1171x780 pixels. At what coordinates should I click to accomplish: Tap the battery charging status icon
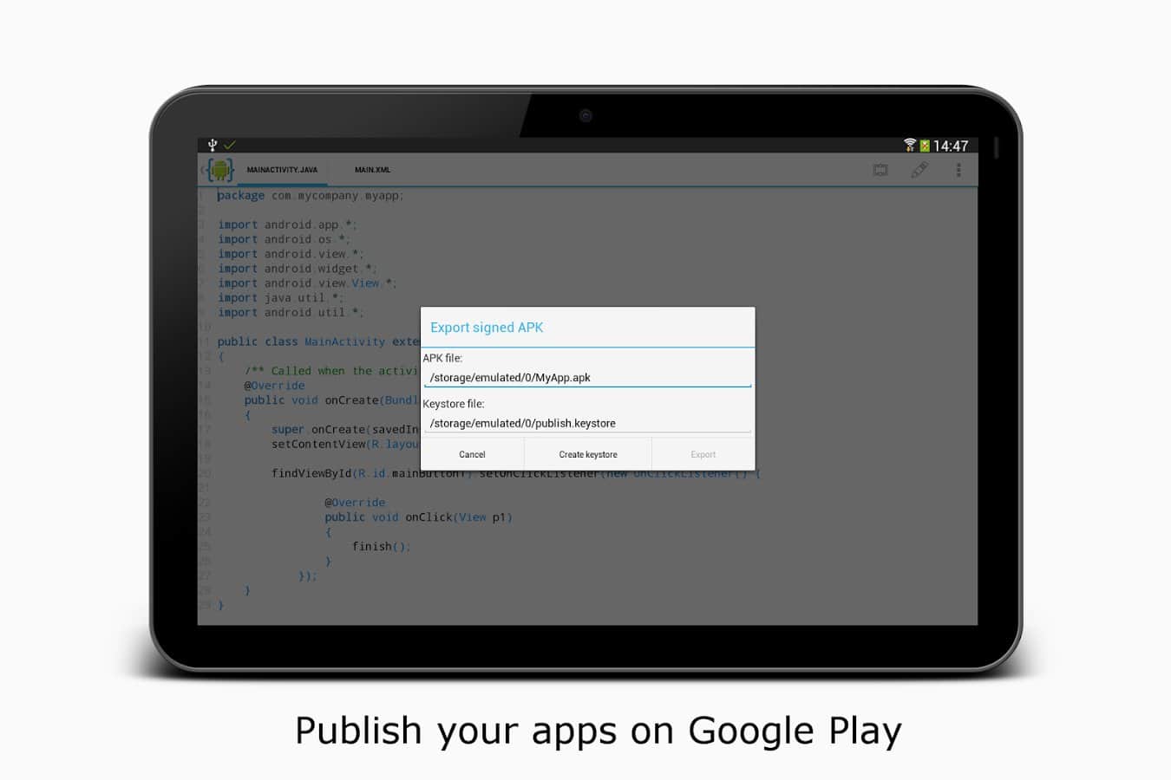925,146
